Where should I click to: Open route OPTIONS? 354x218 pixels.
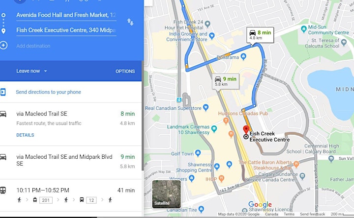[x=125, y=72]
